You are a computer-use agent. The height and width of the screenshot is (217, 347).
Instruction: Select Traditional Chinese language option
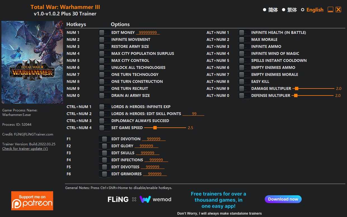coord(283,10)
